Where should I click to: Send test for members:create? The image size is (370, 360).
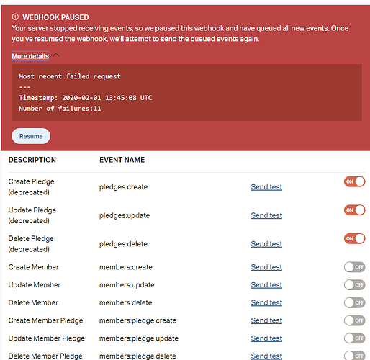click(266, 267)
